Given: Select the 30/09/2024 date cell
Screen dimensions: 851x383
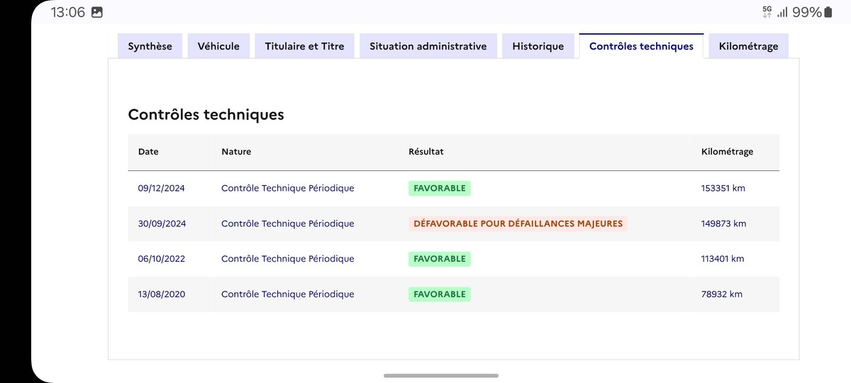Looking at the screenshot, I should point(162,223).
